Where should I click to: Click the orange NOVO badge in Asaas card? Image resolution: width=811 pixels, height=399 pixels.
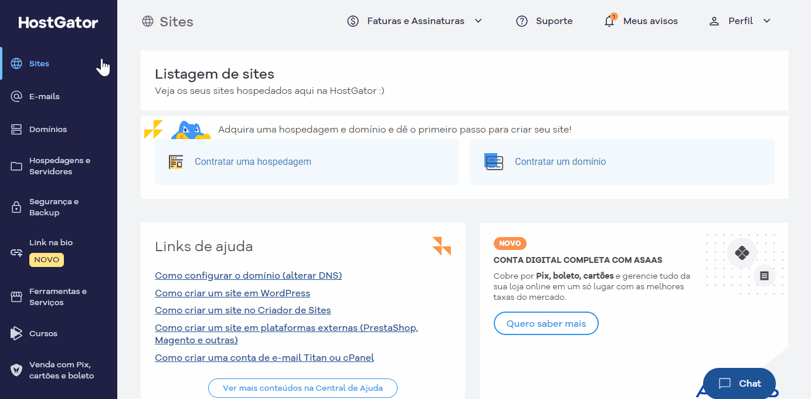point(510,243)
